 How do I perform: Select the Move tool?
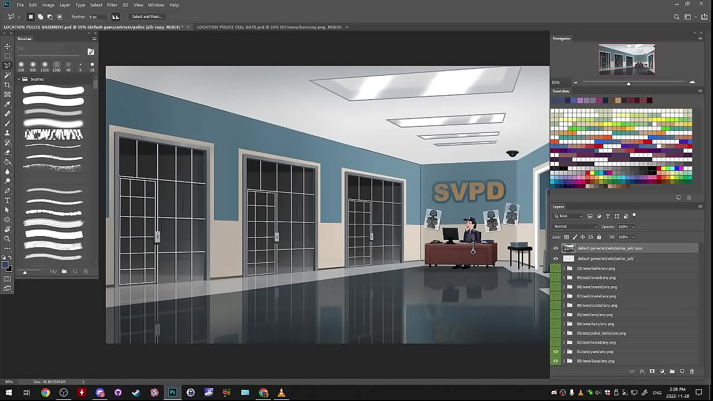pos(7,46)
